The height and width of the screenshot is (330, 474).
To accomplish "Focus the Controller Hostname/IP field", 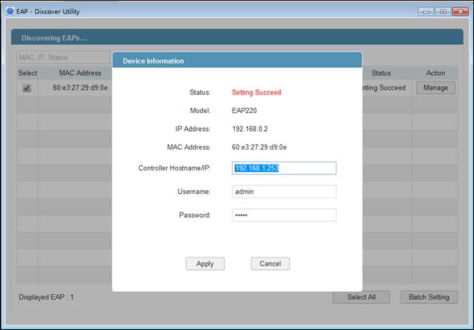I will pyautogui.click(x=284, y=168).
